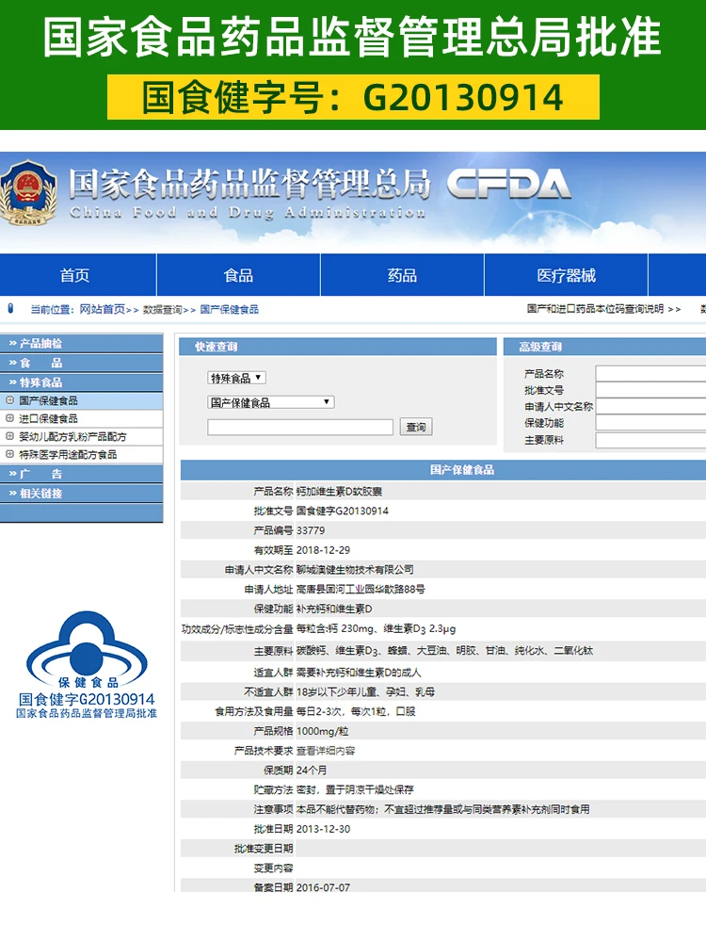Screen dimensions: 706x942
Task: Open 国产和进口药品本位码查询说明 link
Action: pyautogui.click(x=596, y=309)
